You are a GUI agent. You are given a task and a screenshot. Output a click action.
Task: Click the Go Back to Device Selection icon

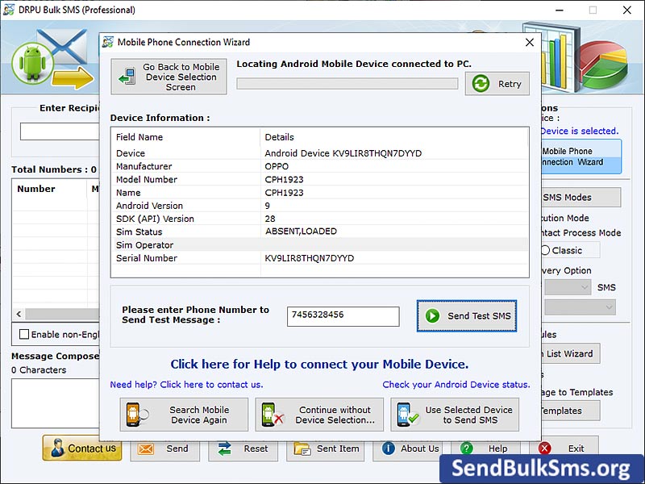point(129,76)
